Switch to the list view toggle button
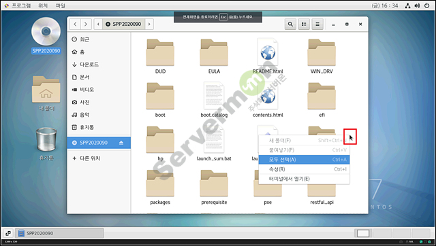Viewport: 436px width, 246px height. pos(304,24)
